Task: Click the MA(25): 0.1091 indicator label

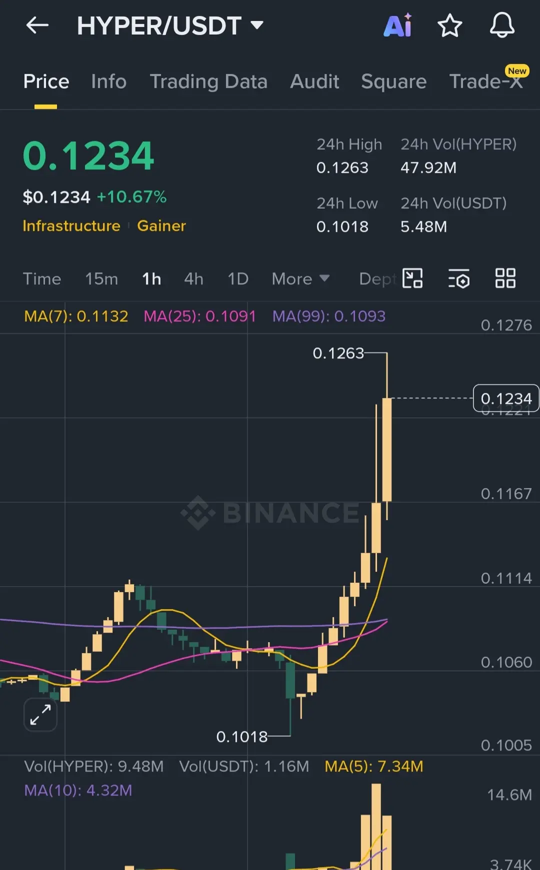Action: 199,316
